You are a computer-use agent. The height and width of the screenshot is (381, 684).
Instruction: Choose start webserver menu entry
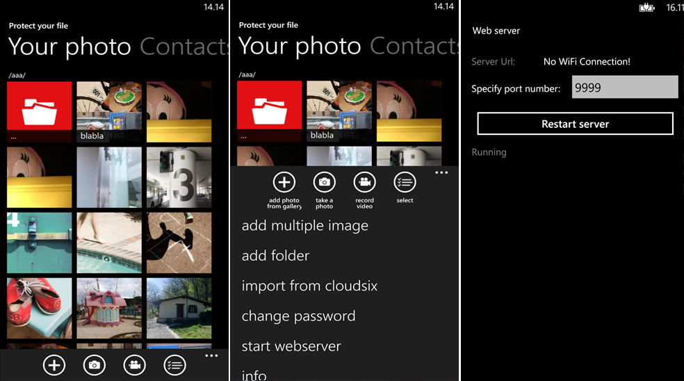coord(291,346)
